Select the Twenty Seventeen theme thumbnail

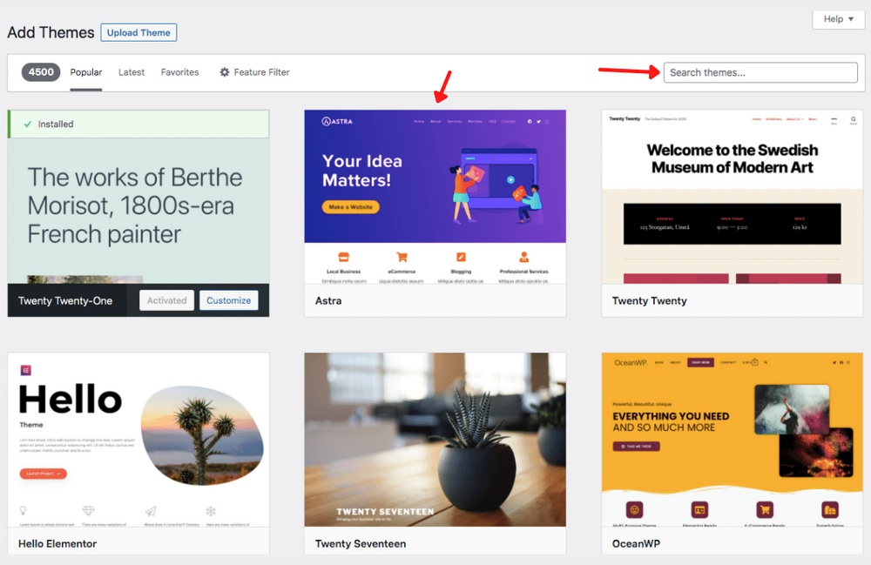pyautogui.click(x=435, y=440)
